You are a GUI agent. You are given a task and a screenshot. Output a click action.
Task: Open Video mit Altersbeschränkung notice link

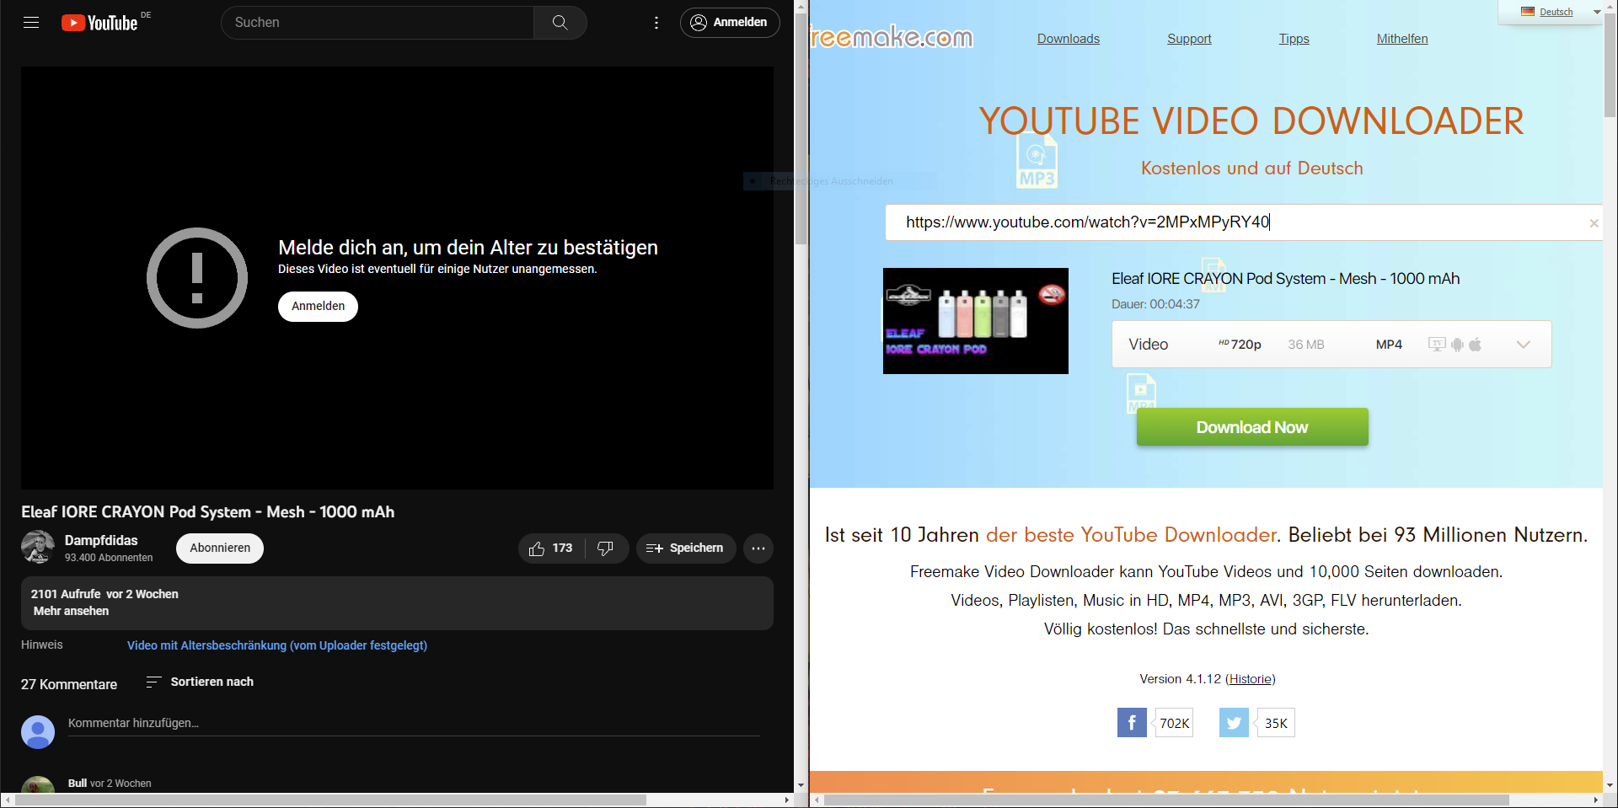click(x=277, y=645)
